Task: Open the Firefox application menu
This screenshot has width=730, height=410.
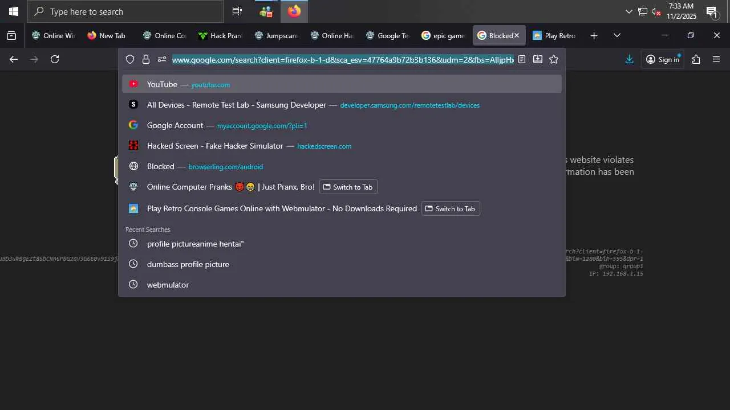Action: point(717,59)
